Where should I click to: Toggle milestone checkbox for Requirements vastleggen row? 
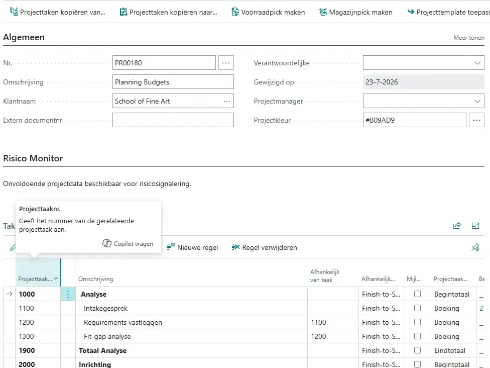(x=417, y=322)
